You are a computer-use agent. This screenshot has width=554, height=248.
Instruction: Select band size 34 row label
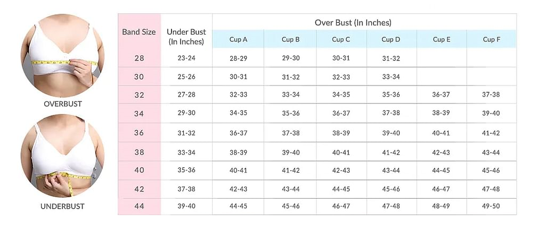pyautogui.click(x=139, y=114)
